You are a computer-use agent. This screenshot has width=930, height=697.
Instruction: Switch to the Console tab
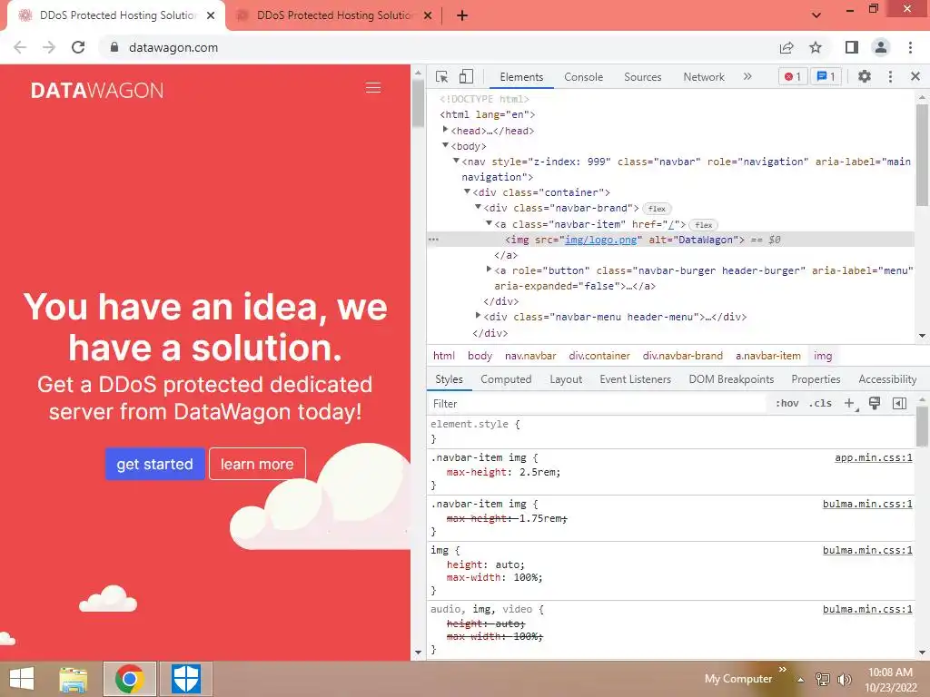tap(584, 77)
